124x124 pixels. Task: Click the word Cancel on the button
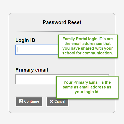pyautogui.click(x=60, y=101)
